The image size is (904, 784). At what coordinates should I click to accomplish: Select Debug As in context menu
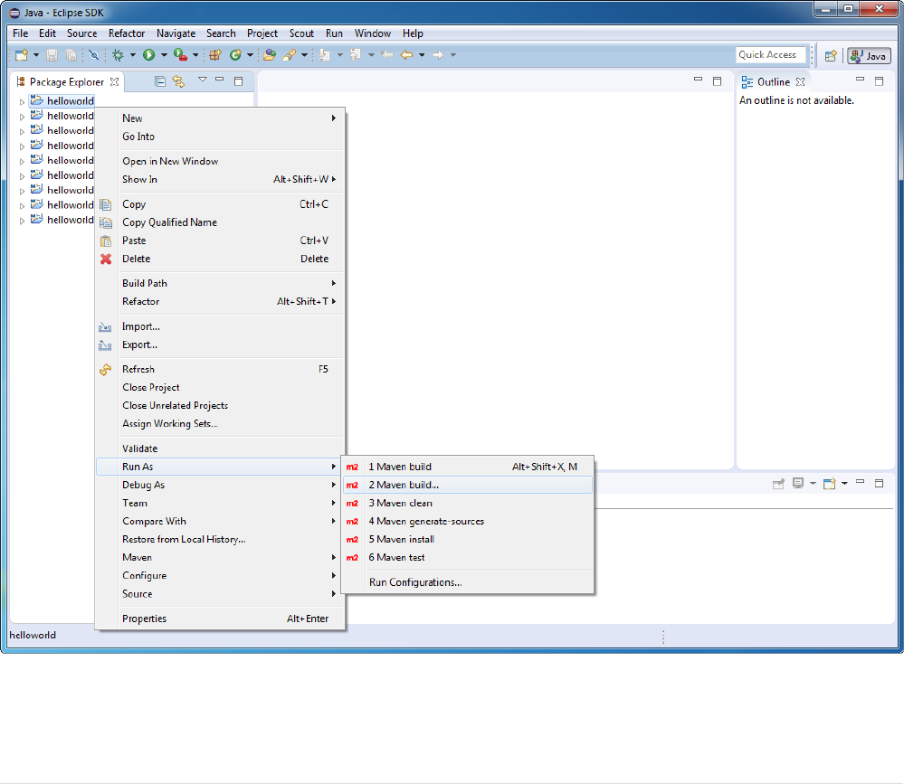(220, 485)
